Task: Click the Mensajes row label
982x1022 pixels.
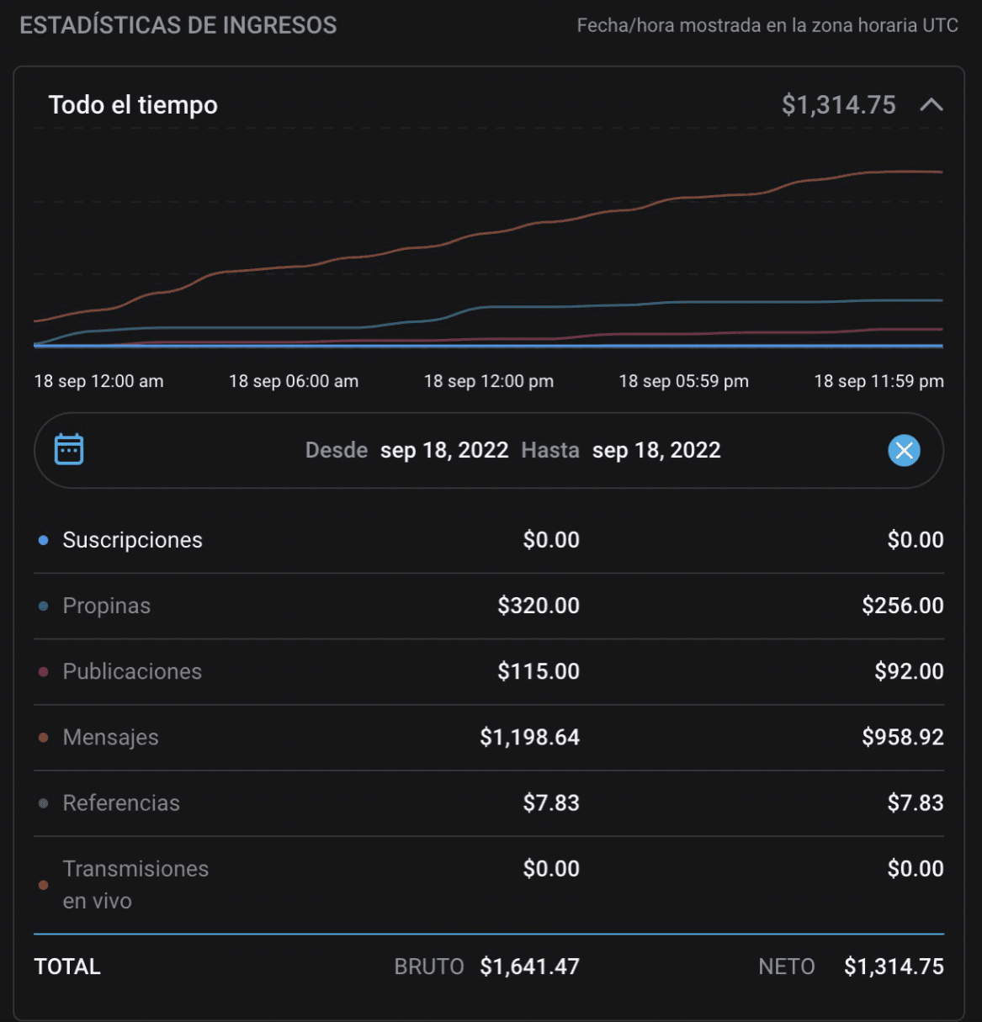Action: [x=110, y=738]
